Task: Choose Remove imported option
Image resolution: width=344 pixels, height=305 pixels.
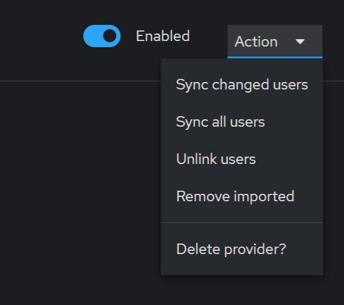Action: (x=242, y=196)
